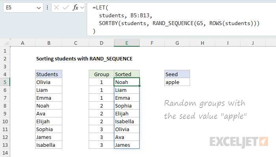This screenshot has width=276, height=157.
Task: Select row 1 header
Action: click(x=5, y=51)
